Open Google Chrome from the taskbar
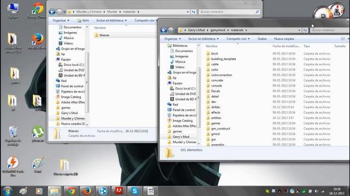Image resolution: width=350 pixels, height=196 pixels. pos(71,191)
